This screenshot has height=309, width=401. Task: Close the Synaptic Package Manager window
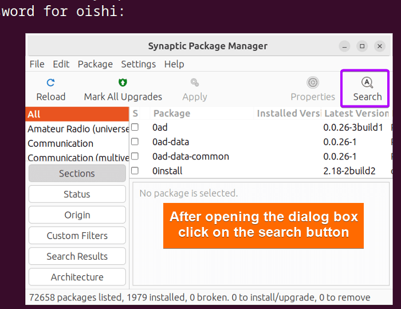click(x=380, y=46)
